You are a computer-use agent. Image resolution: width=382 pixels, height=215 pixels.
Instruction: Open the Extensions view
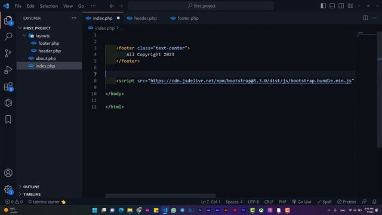click(x=8, y=86)
